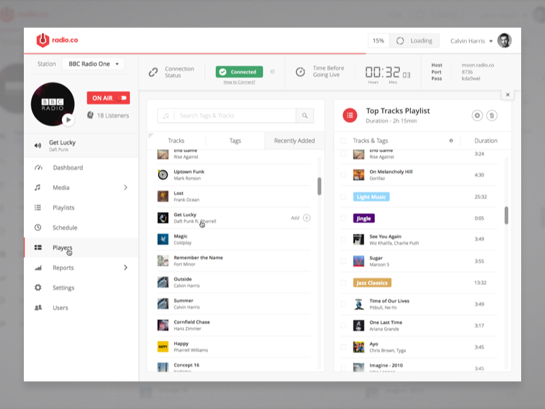
Task: Check the Jazz Classics checkbox
Action: coord(343,283)
